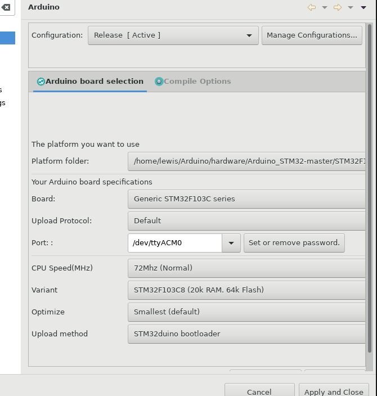
Task: Click the Apply and Close button
Action: click(334, 391)
